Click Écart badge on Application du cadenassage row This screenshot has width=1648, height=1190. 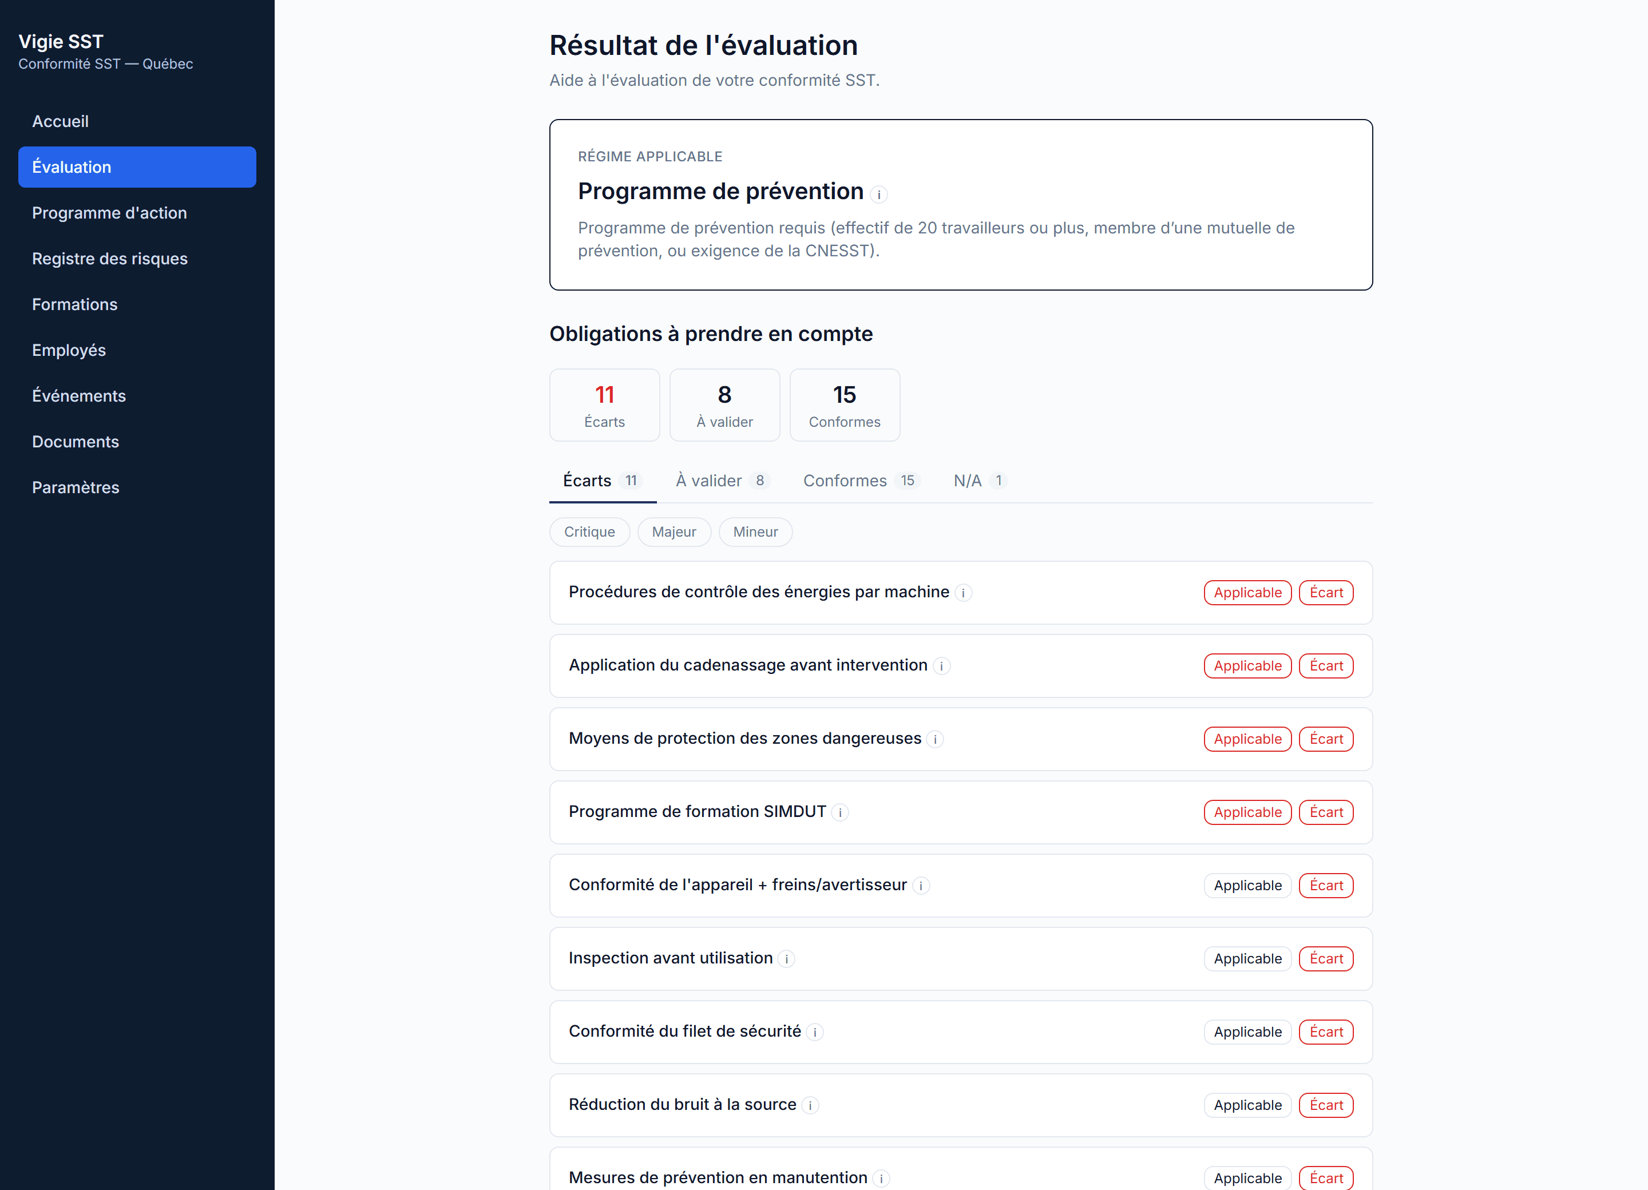click(x=1326, y=666)
